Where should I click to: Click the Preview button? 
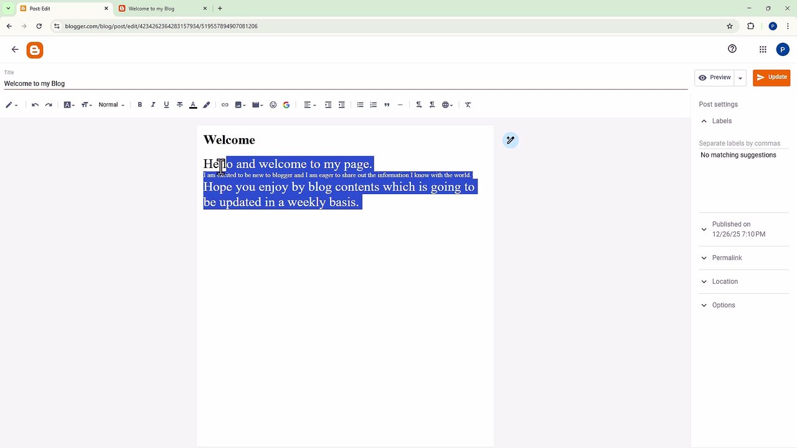pos(714,78)
